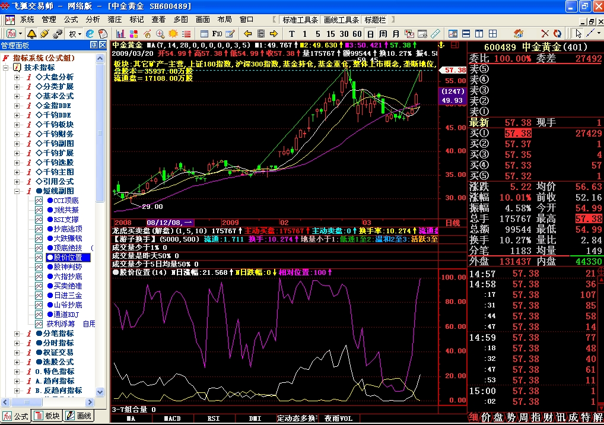
Task: Expand the 大盘分析 tree node
Action: tap(17, 77)
